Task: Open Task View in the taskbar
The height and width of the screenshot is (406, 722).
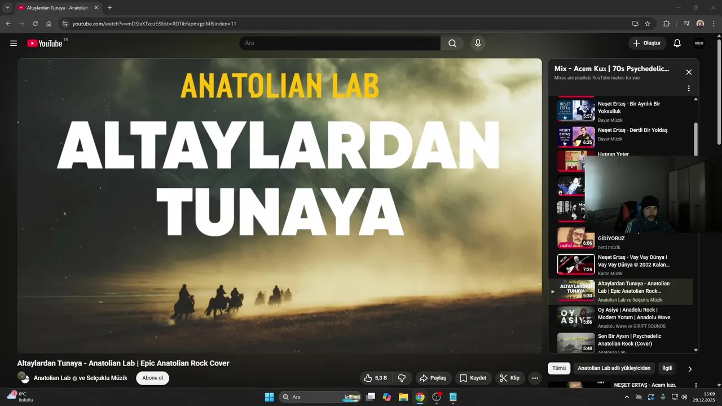Action: tap(371, 397)
